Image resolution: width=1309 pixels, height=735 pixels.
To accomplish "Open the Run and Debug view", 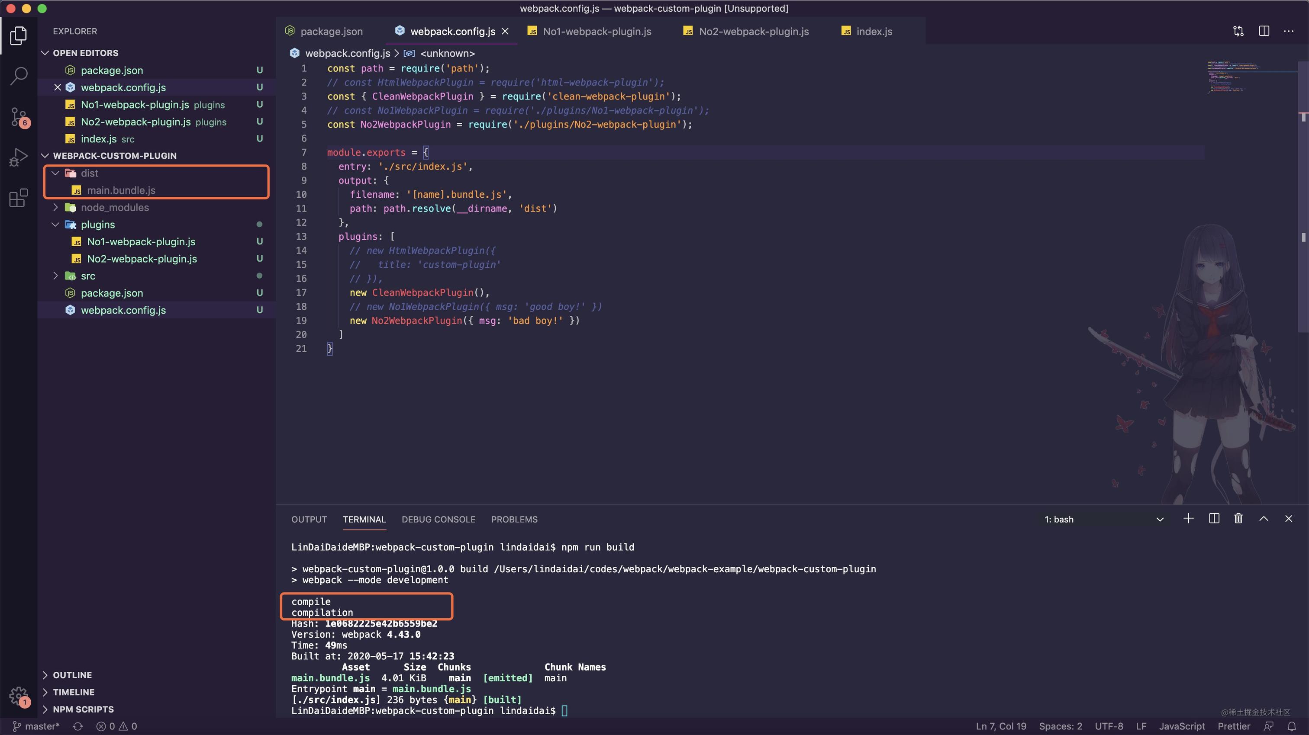I will point(18,157).
